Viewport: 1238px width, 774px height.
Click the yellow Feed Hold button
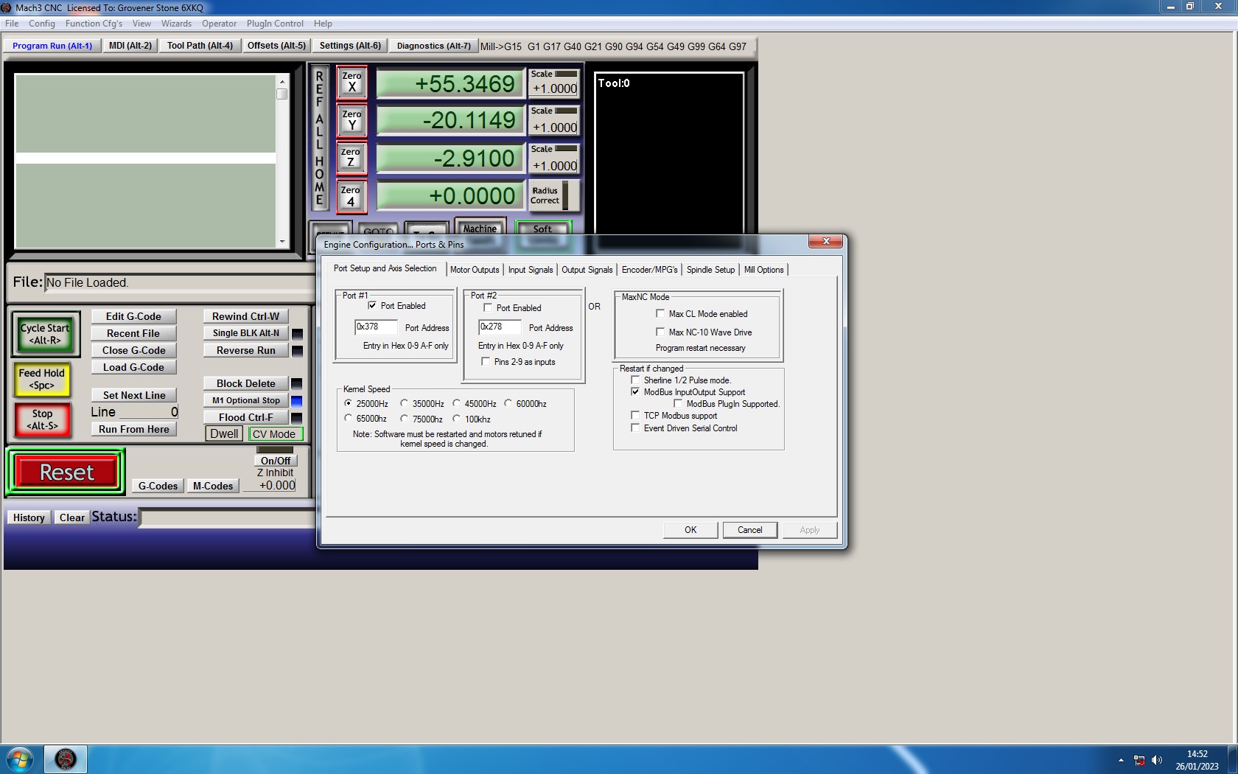42,379
